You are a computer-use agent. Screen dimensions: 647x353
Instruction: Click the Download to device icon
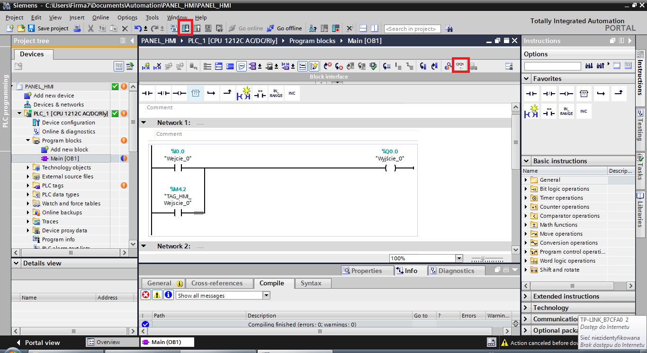tap(186, 28)
